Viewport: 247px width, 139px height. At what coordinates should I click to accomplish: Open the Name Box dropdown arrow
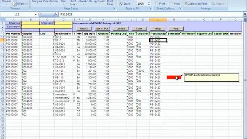36,14
